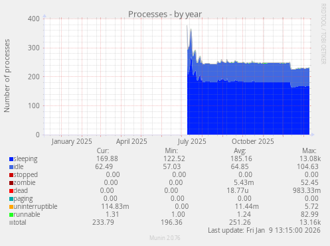Click sleeping minimum value 122.52

point(174,158)
